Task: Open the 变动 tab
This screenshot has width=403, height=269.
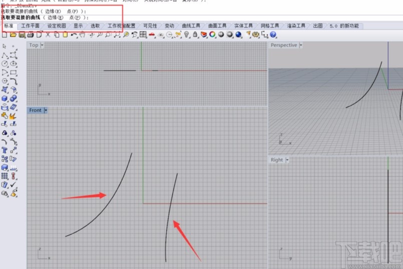Action: 169,26
